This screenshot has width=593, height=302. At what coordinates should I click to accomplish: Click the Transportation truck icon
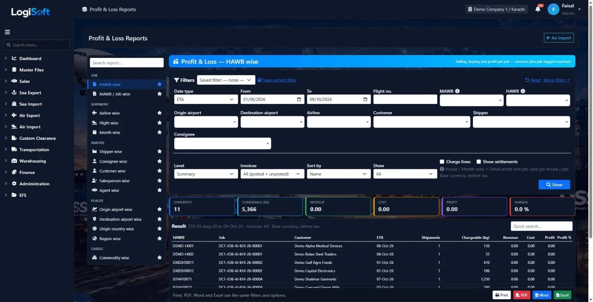[x=14, y=150]
